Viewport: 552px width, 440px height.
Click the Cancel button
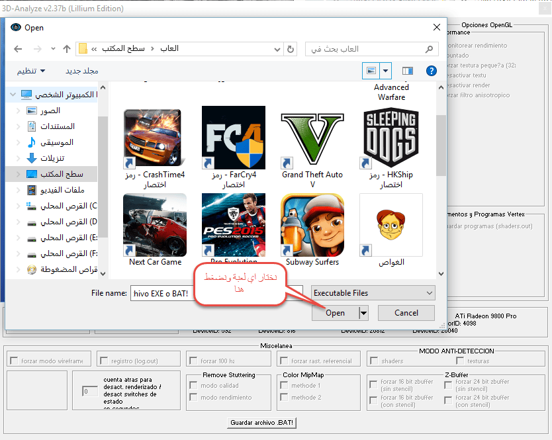tap(406, 313)
